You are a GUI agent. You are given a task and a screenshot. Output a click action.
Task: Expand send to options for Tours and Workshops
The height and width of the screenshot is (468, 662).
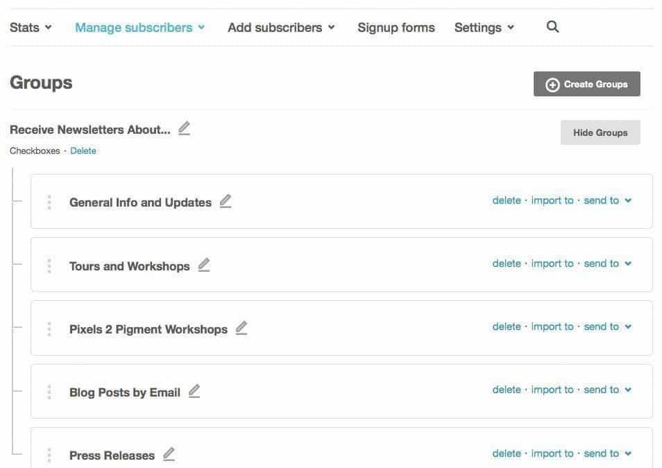(607, 263)
